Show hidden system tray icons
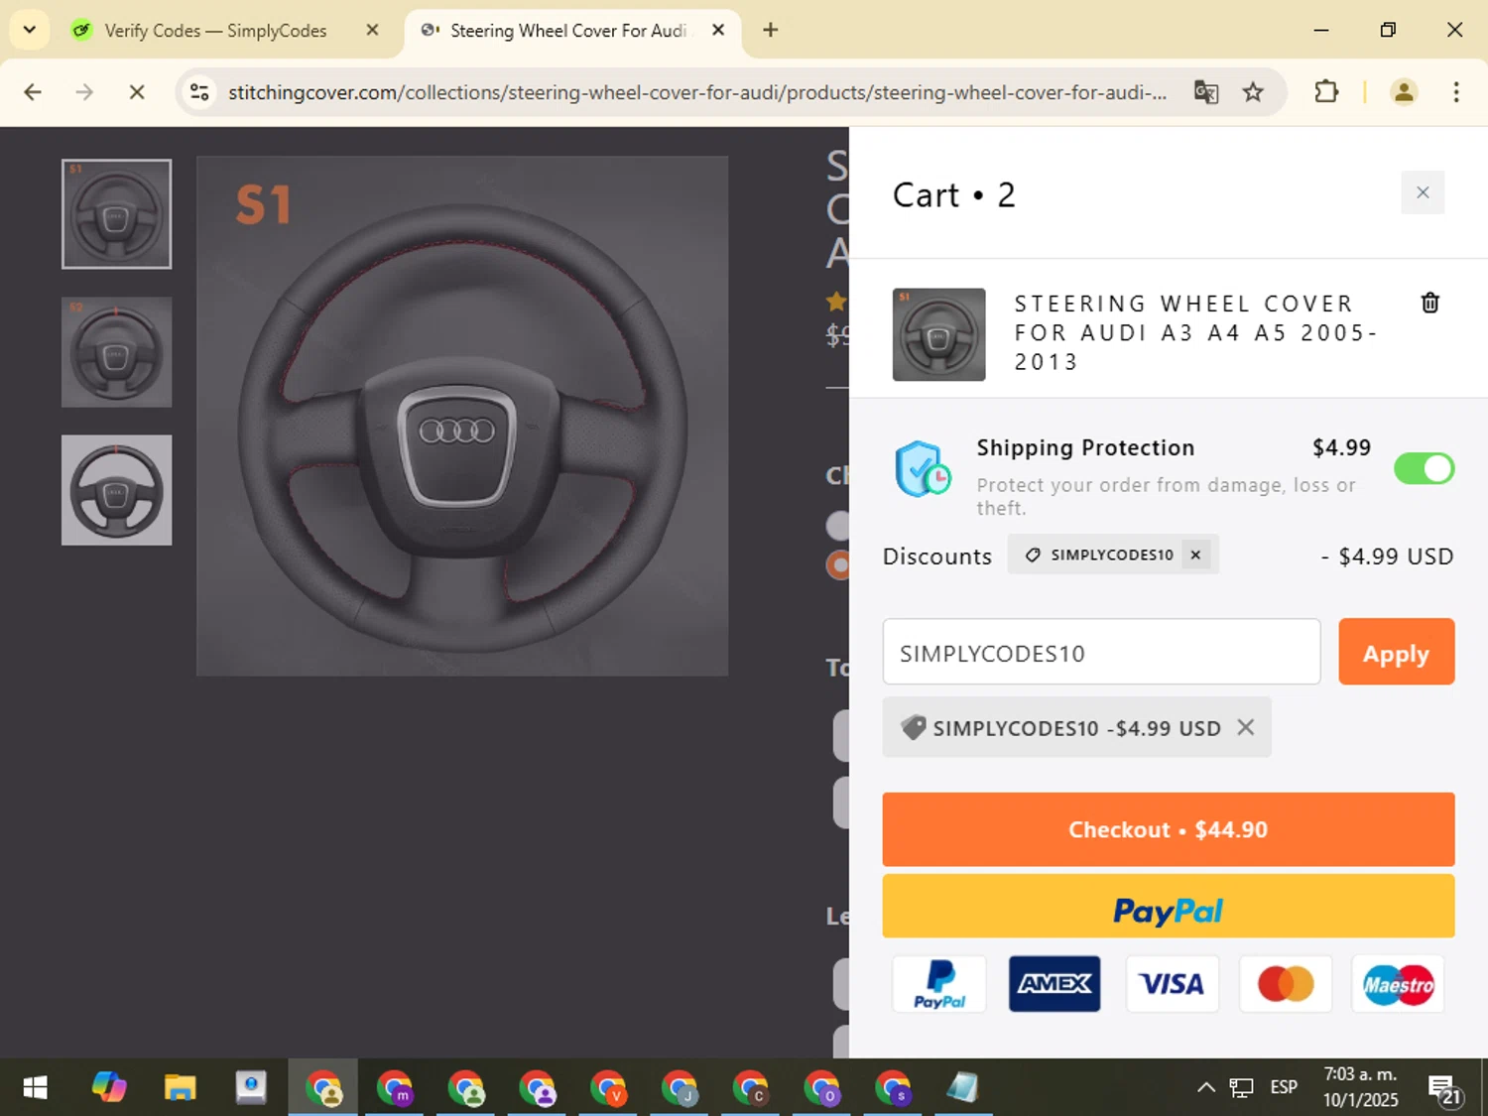This screenshot has width=1488, height=1116. (1205, 1087)
